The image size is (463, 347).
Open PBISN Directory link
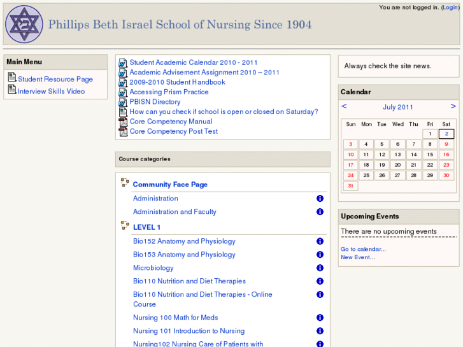click(155, 102)
